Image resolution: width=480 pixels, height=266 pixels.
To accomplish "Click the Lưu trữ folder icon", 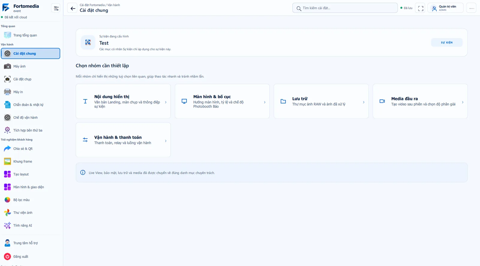I will click(x=283, y=101).
